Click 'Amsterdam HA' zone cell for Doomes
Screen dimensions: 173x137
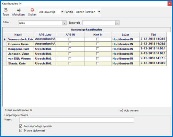[45, 44]
